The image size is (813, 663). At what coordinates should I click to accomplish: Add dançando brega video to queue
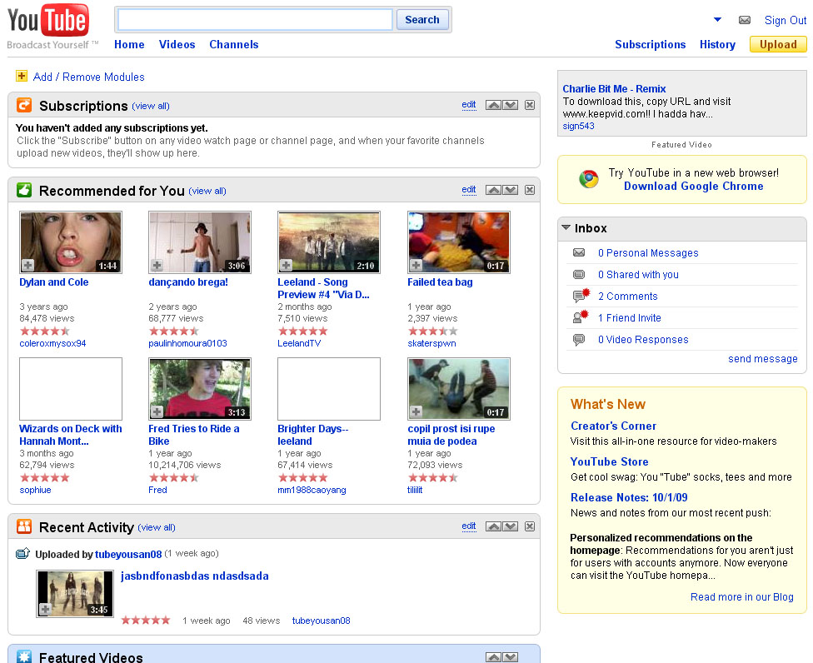(157, 266)
